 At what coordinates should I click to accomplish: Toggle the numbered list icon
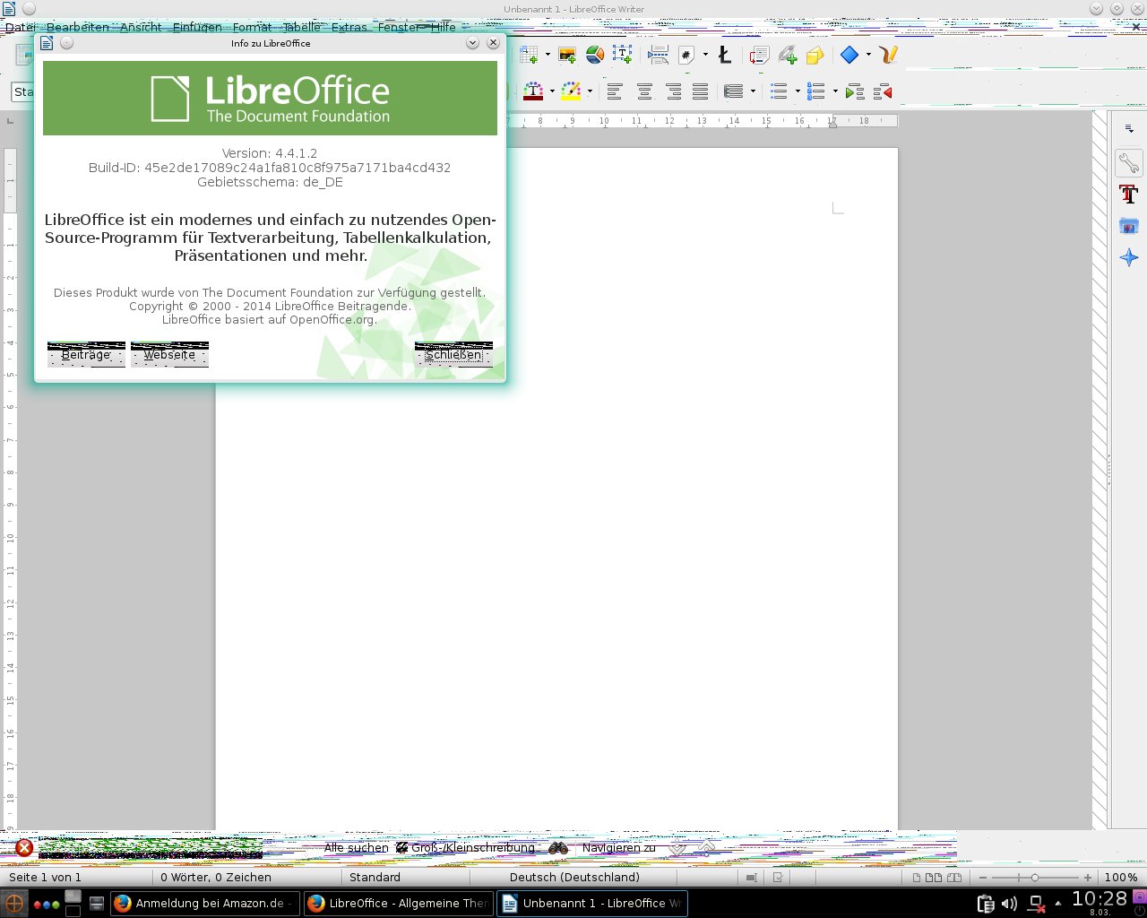click(816, 91)
